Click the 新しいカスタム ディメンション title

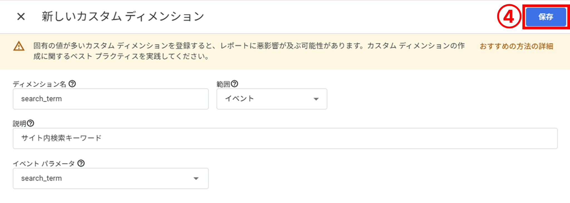coord(123,17)
